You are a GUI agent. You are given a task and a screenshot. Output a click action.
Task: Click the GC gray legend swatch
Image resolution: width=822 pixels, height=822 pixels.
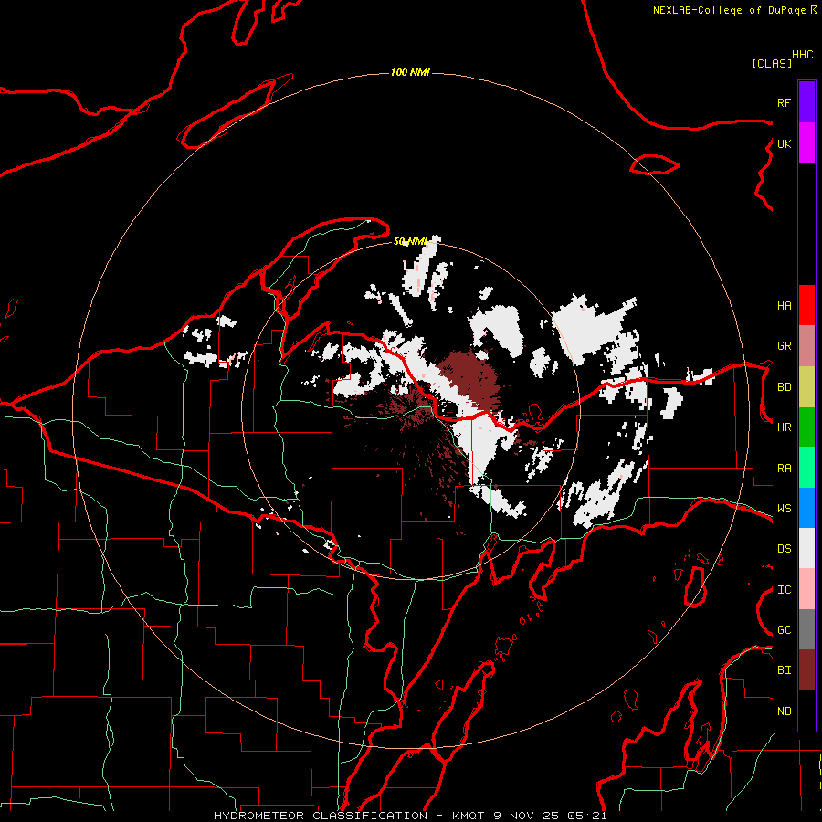806,629
